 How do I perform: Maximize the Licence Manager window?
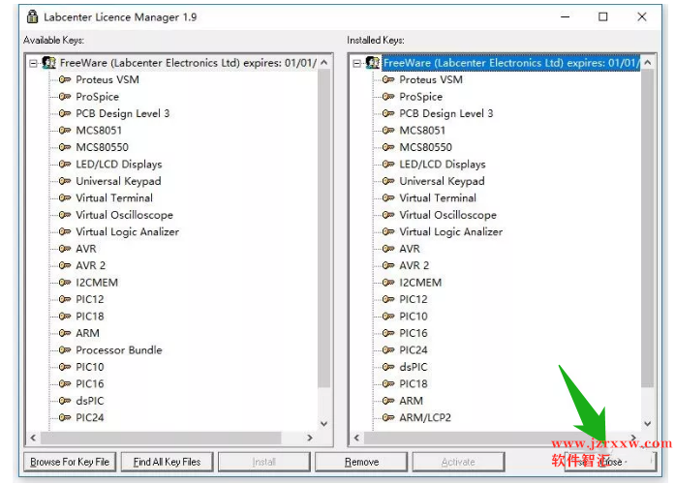pyautogui.click(x=603, y=16)
